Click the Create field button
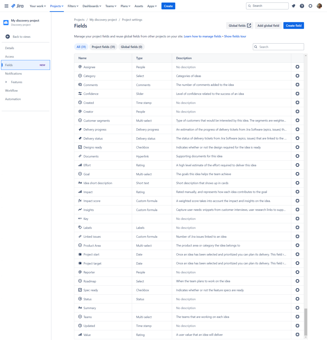 click(x=293, y=25)
